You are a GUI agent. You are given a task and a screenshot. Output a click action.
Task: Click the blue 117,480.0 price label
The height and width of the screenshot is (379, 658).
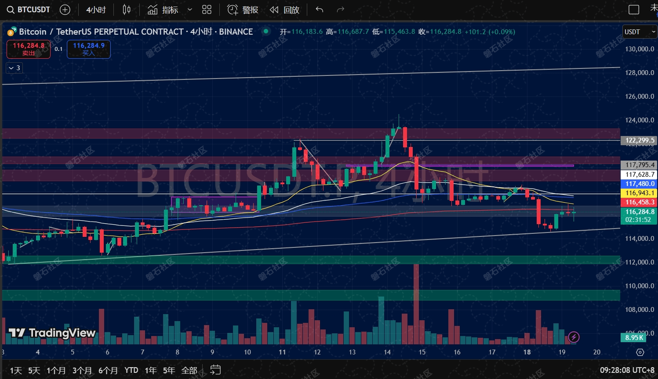point(640,184)
